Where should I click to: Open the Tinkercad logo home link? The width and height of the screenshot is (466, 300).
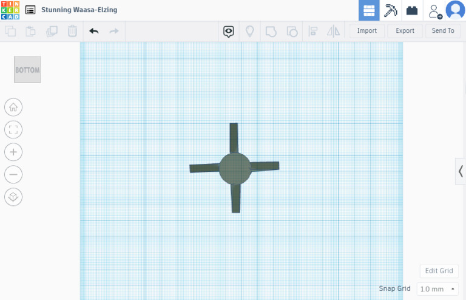[x=10, y=10]
